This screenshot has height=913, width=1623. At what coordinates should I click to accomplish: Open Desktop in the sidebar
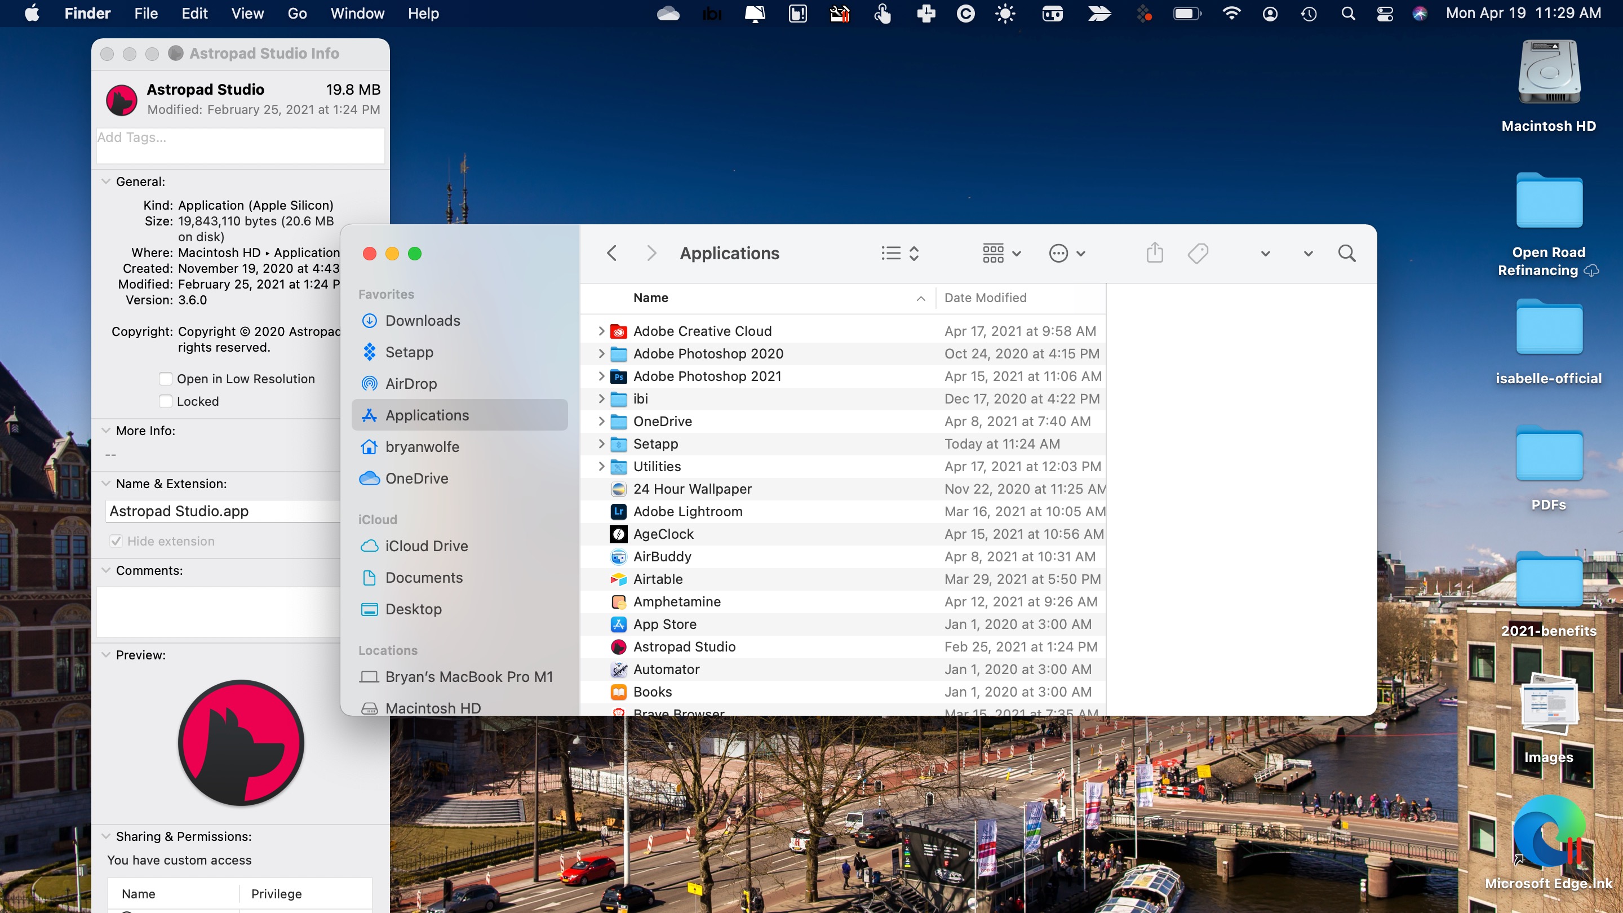(459, 609)
